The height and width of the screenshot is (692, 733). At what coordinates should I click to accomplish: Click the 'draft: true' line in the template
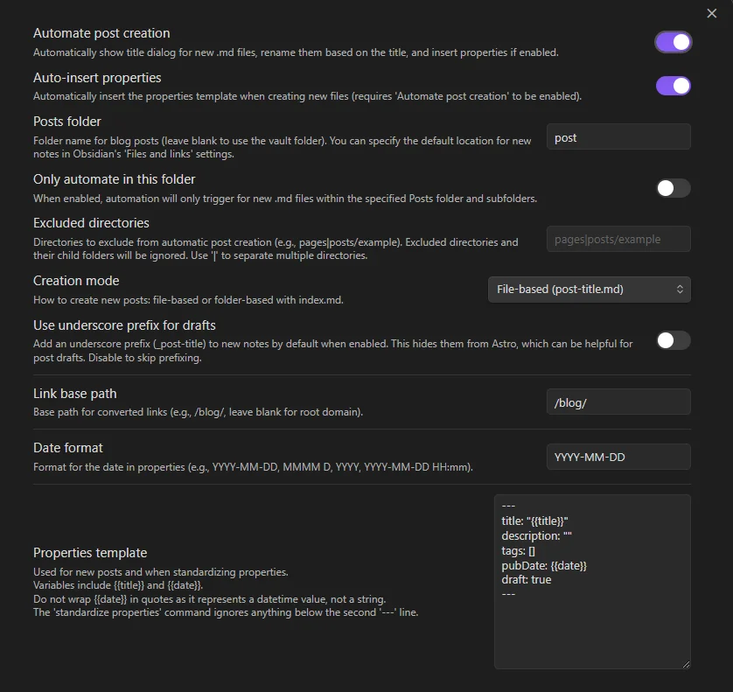point(526,579)
